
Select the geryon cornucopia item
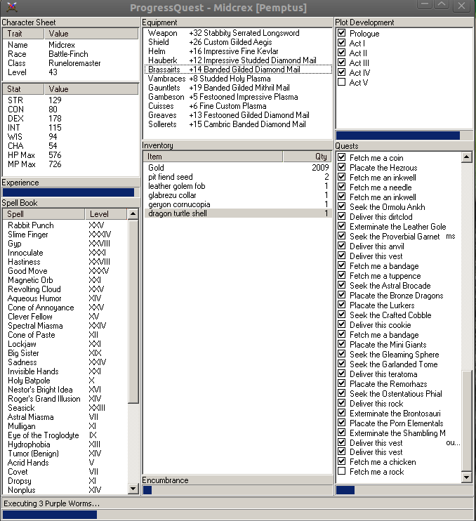pyautogui.click(x=237, y=204)
